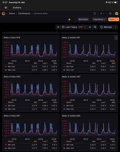Toggle Min Volt series in Akku 3 rechts legend

click(70, 67)
